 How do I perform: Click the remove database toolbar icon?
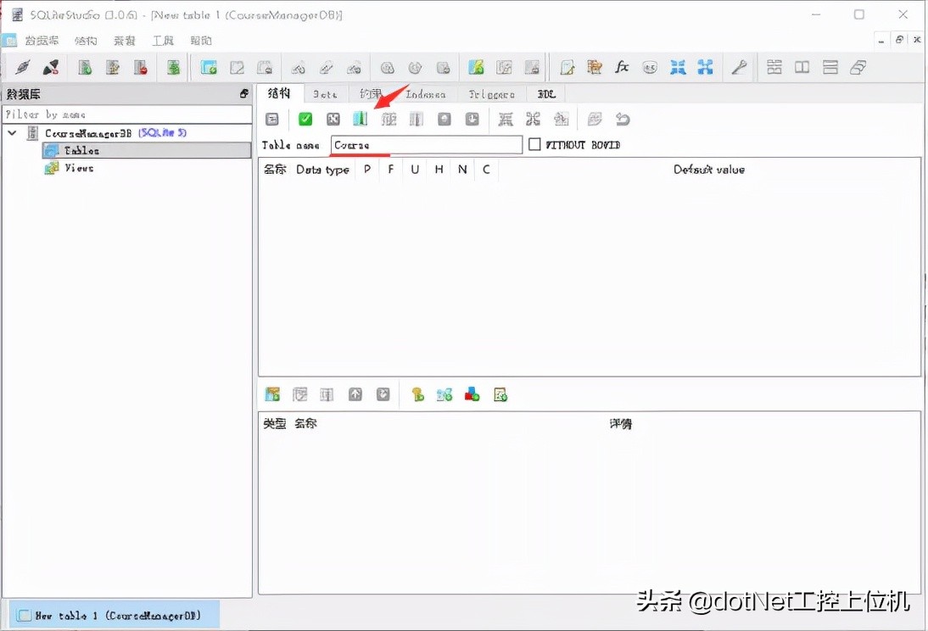pos(141,67)
